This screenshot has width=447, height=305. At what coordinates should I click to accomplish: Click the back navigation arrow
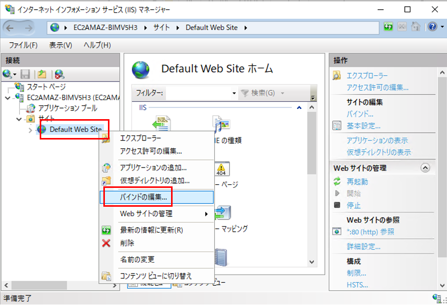[10, 28]
